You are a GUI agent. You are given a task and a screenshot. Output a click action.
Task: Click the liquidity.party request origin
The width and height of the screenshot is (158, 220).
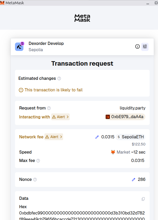[132, 108]
